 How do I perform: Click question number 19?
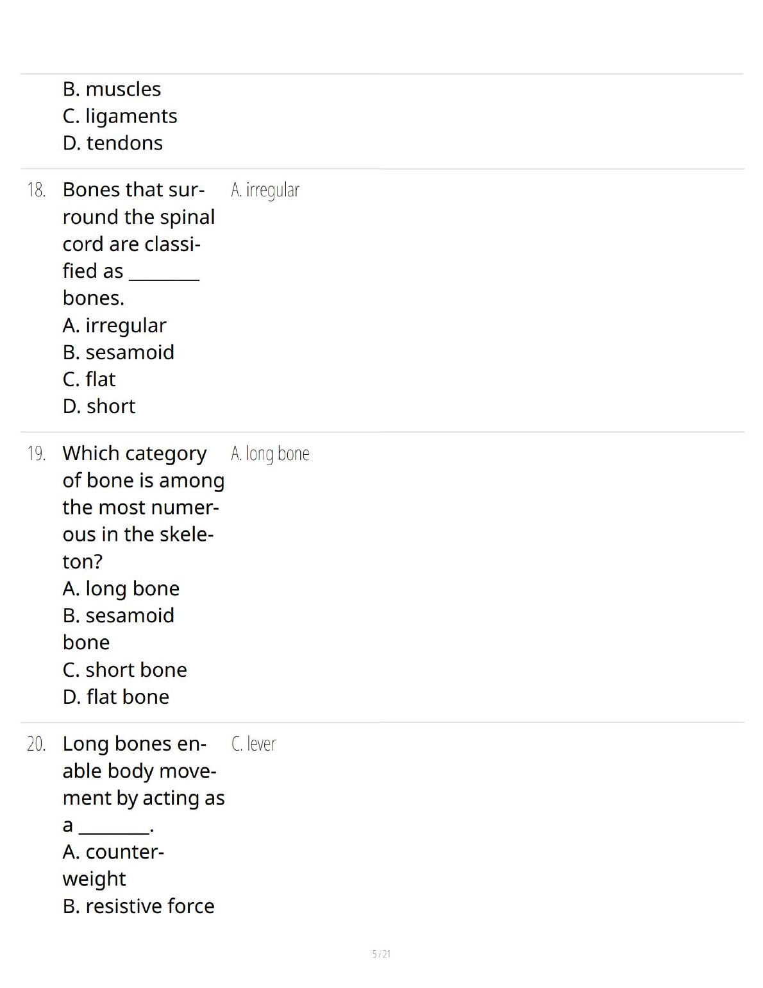pyautogui.click(x=37, y=454)
